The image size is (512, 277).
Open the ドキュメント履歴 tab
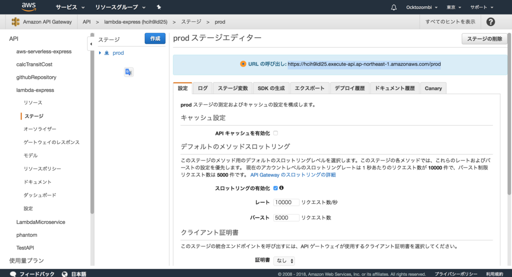pyautogui.click(x=395, y=88)
